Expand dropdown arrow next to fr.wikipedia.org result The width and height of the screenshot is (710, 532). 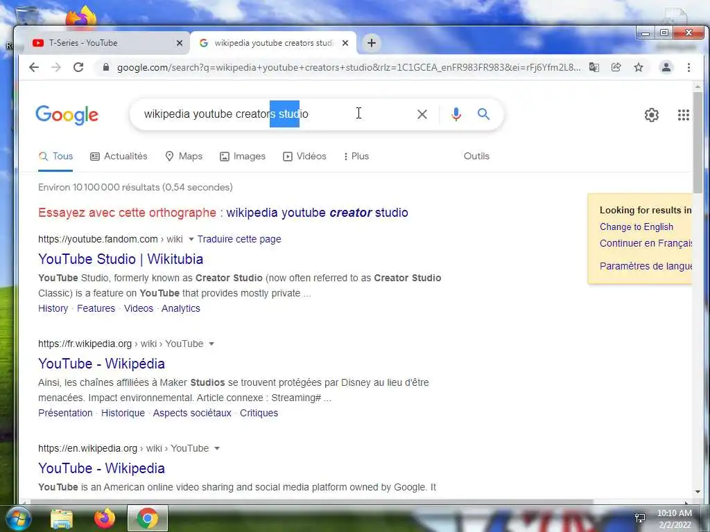(x=211, y=344)
